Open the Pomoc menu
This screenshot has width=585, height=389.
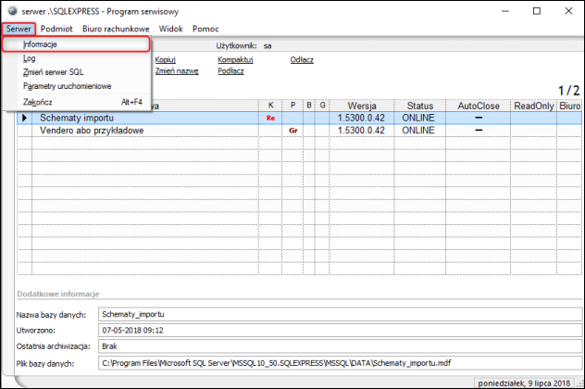(x=205, y=29)
